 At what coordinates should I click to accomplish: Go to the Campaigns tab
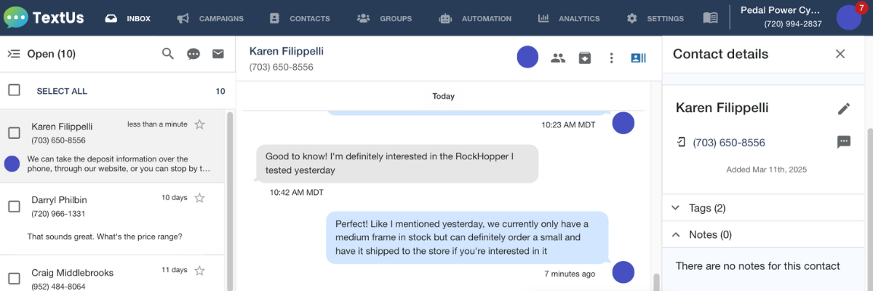210,18
